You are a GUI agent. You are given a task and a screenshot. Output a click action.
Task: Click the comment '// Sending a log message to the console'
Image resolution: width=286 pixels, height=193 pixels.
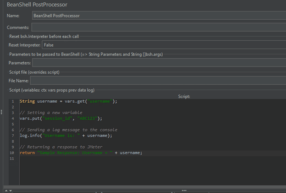click(68, 130)
